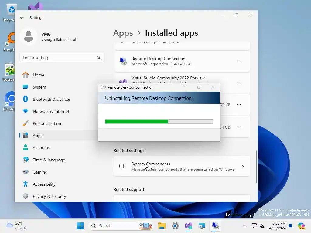Click the Accounts person icon in sidebar

pos(26,148)
